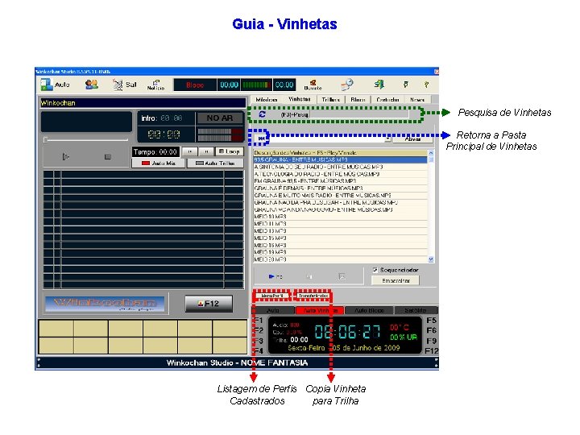The width and height of the screenshot is (580, 435).
Task: Click the list icon below vinhetas list
Action: click(x=342, y=276)
